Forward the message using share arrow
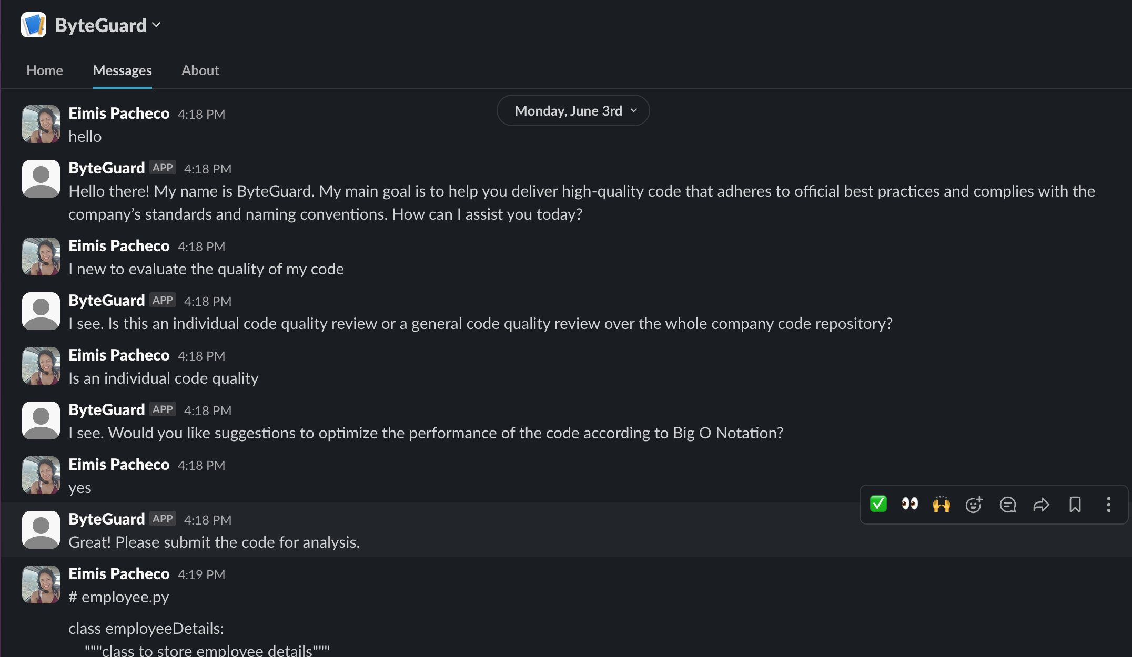This screenshot has width=1132, height=657. pyautogui.click(x=1041, y=505)
